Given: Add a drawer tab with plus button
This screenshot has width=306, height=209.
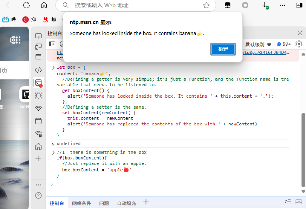Looking at the screenshot, I should (146, 202).
